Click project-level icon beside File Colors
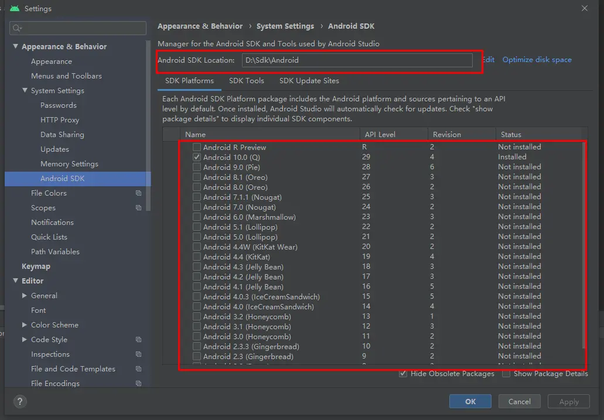 [138, 193]
